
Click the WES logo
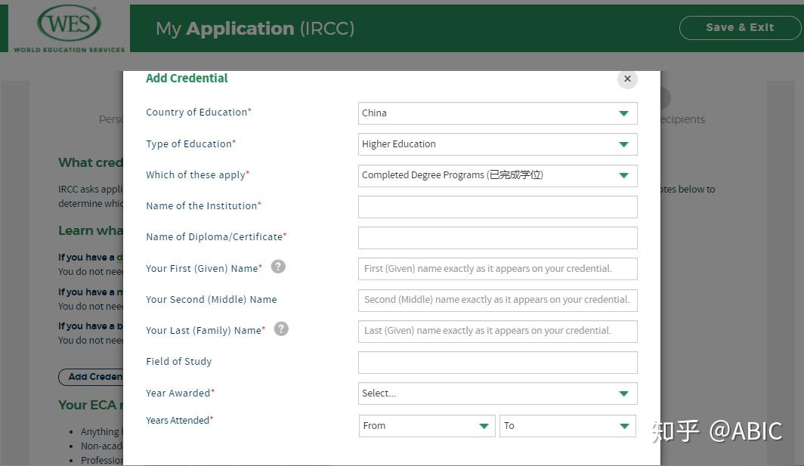tap(69, 27)
